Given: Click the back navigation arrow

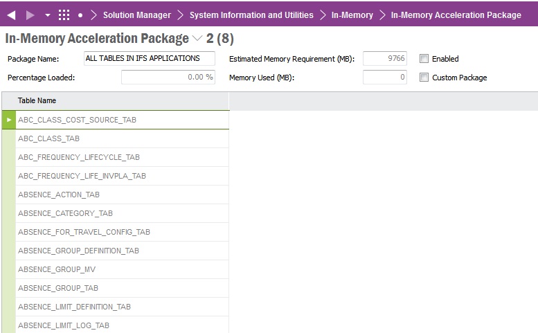Looking at the screenshot, I should tap(11, 15).
